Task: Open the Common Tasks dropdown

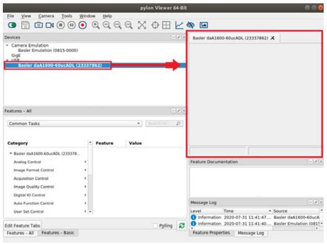Action: pyautogui.click(x=75, y=124)
